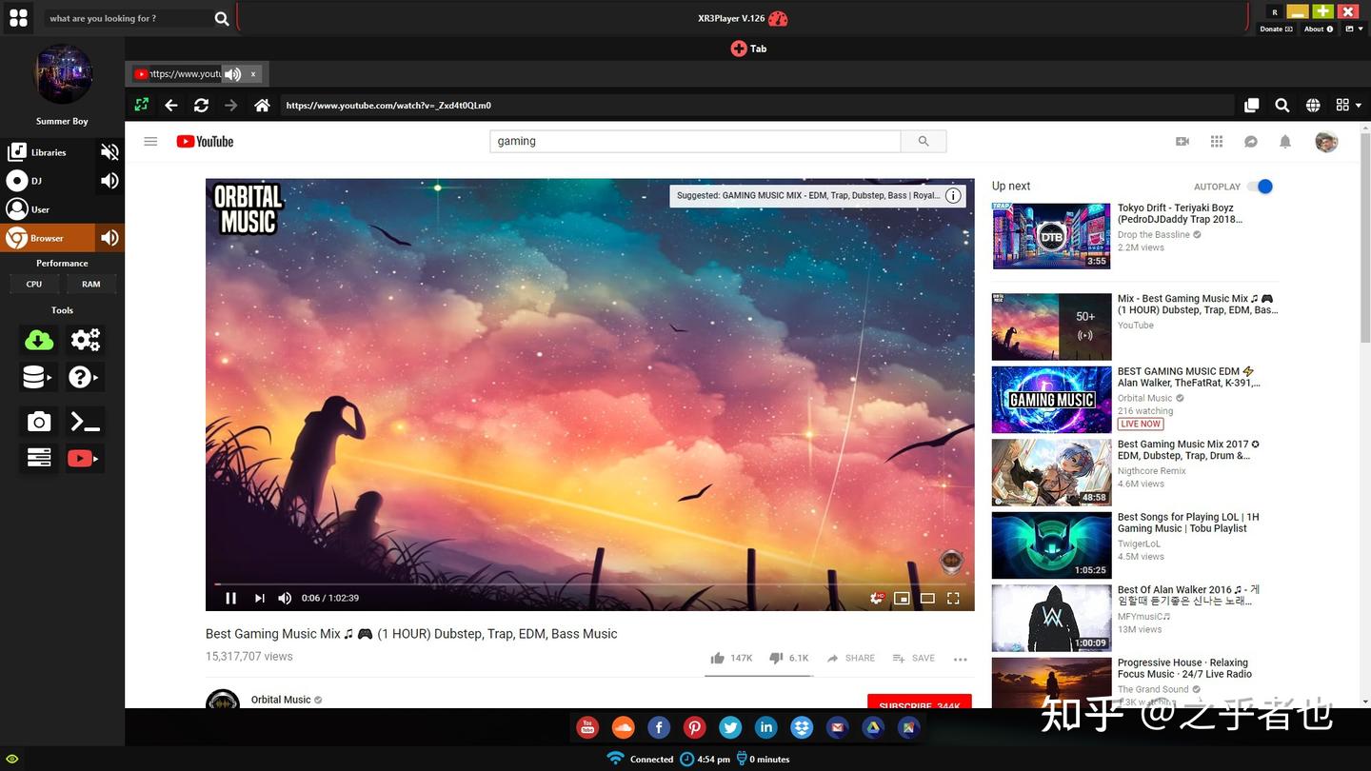Take a snapshot with camera tool
Screen dimensions: 1371x771
pos(39,422)
